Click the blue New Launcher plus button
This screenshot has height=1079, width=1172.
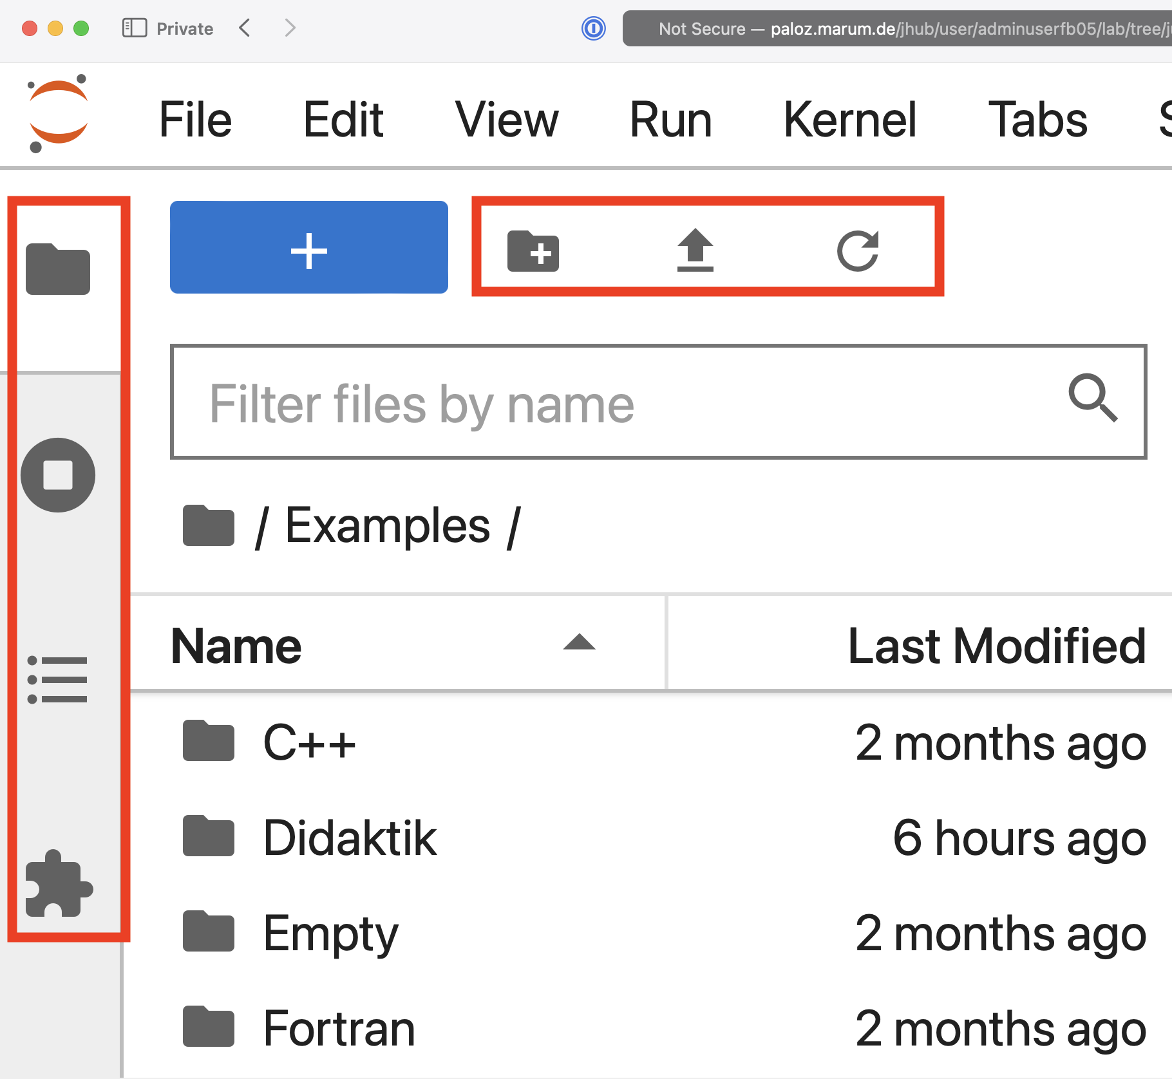click(309, 247)
